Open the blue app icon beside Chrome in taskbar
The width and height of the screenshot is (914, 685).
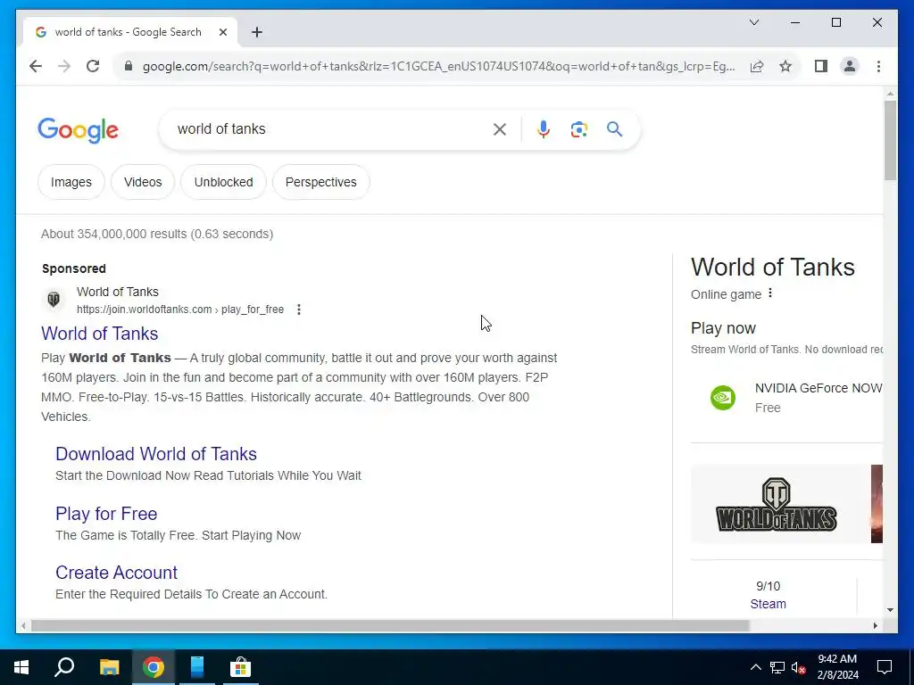coord(197,667)
